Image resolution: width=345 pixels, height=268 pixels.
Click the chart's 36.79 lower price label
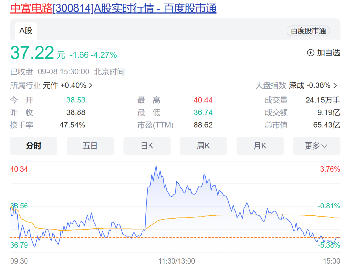19,245
